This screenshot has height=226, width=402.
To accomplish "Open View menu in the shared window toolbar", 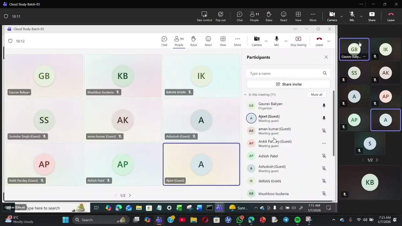I will (x=223, y=41).
